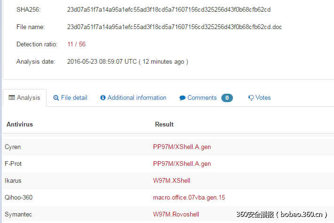Click the 11 / 56 detection ratio
Image resolution: width=334 pixels, height=223 pixels.
point(76,45)
